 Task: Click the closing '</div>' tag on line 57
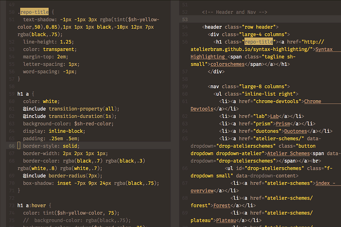click(x=216, y=71)
